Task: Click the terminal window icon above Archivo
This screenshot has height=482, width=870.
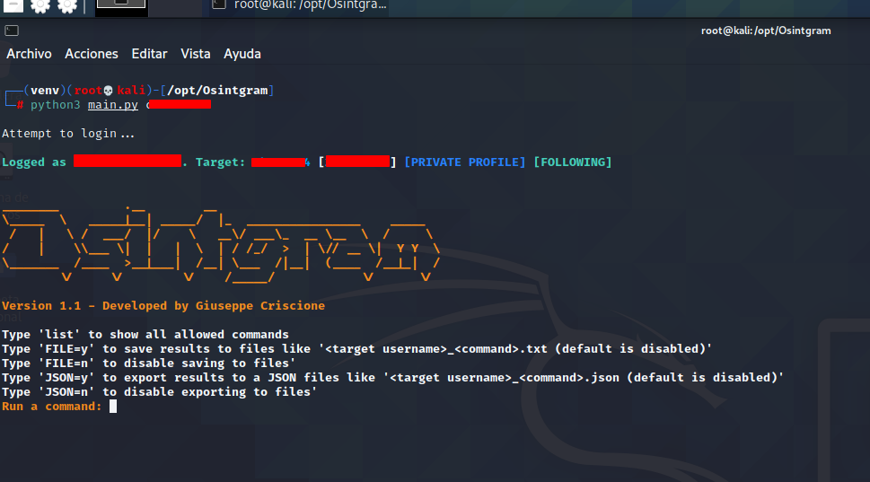Action: point(12,31)
